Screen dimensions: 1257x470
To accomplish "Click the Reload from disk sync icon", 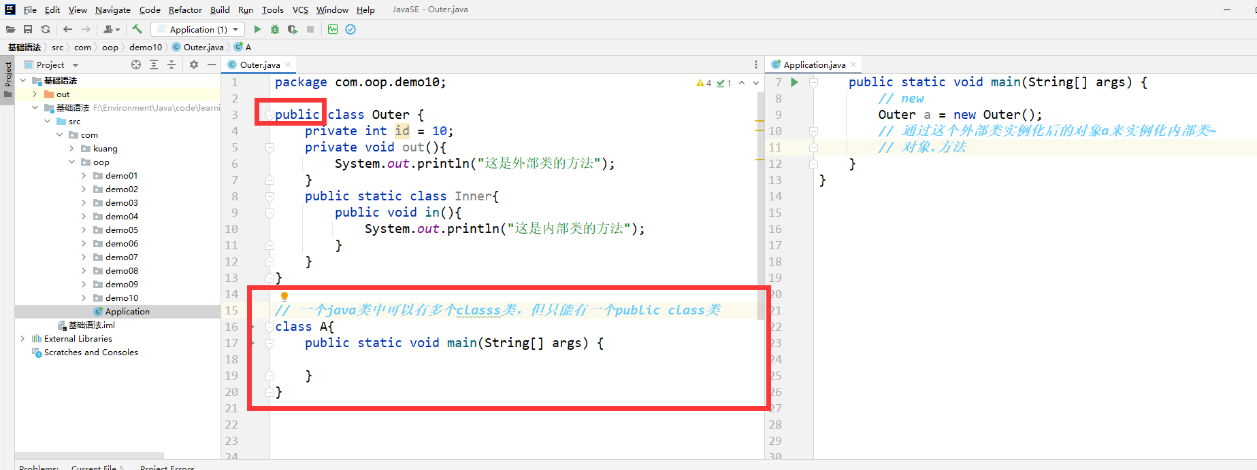I will point(46,29).
